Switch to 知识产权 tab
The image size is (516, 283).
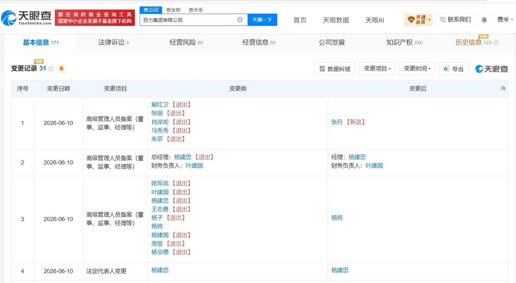[x=404, y=42]
